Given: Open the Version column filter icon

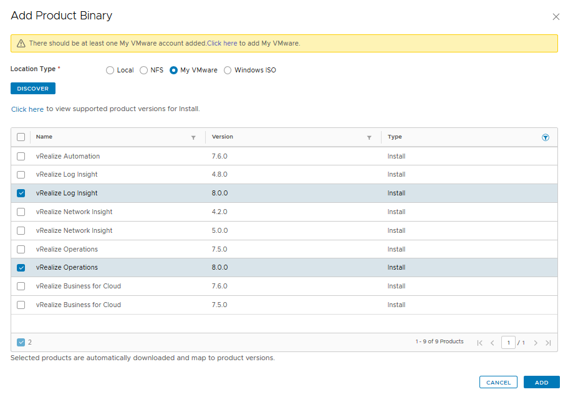Looking at the screenshot, I should (369, 137).
